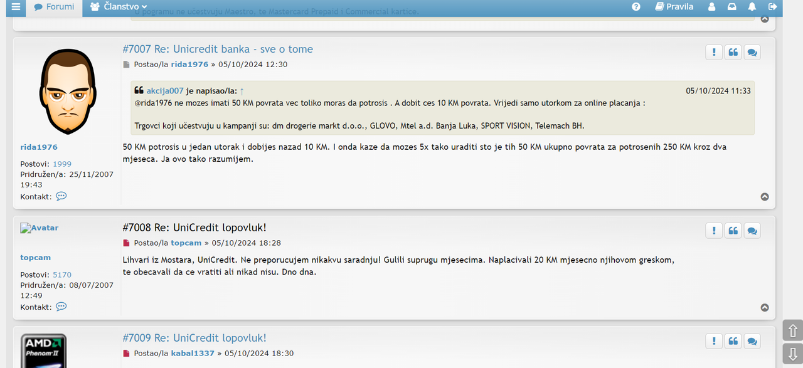Switch to the Forumi tab

tap(54, 7)
